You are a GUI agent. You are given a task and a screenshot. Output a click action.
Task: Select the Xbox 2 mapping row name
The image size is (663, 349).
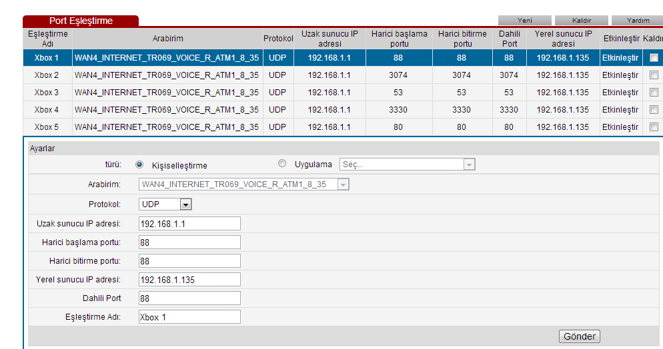click(x=47, y=75)
